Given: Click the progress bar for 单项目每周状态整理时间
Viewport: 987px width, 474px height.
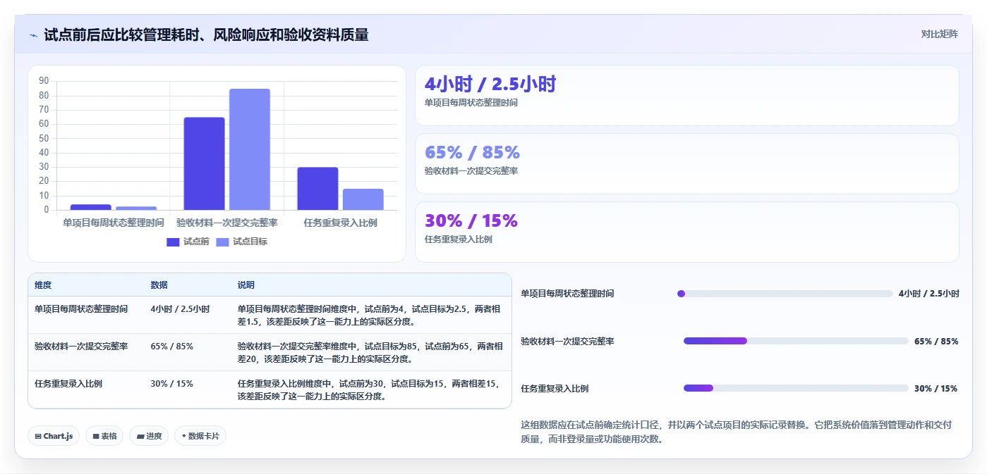Looking at the screenshot, I should pyautogui.click(x=785, y=294).
